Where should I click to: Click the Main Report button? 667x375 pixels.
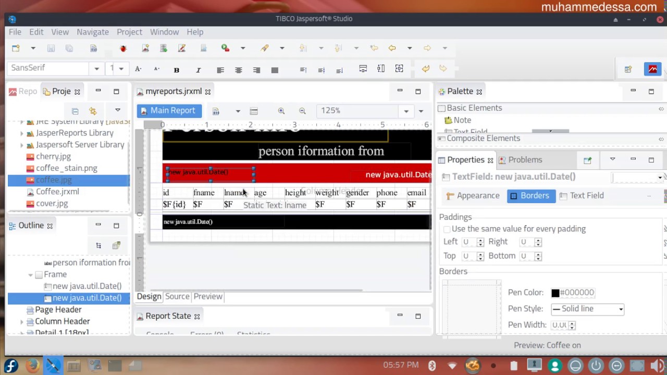(x=169, y=111)
